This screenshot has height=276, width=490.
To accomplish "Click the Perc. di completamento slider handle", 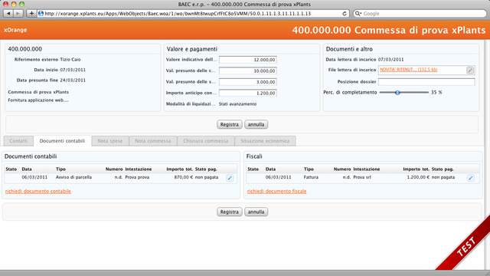I will click(397, 92).
